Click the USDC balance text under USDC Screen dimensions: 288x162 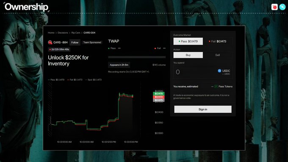click(226, 74)
